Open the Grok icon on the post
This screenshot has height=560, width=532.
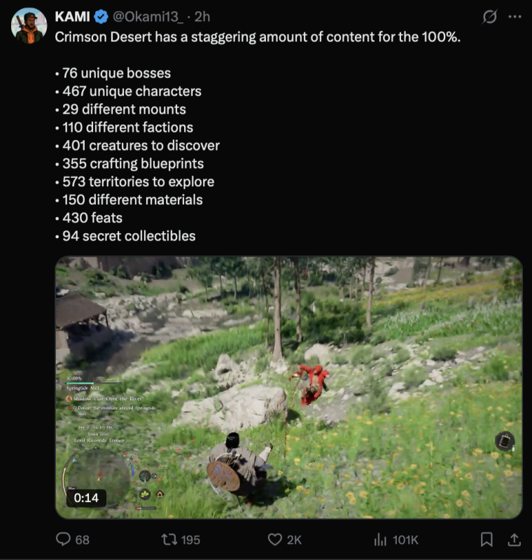[490, 17]
